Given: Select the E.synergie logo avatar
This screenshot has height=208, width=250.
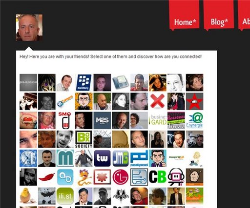Looking at the screenshot, I should [x=194, y=120].
